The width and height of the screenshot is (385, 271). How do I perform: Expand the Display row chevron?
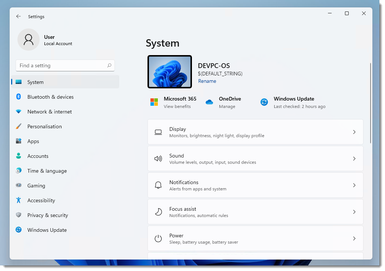pyautogui.click(x=354, y=132)
